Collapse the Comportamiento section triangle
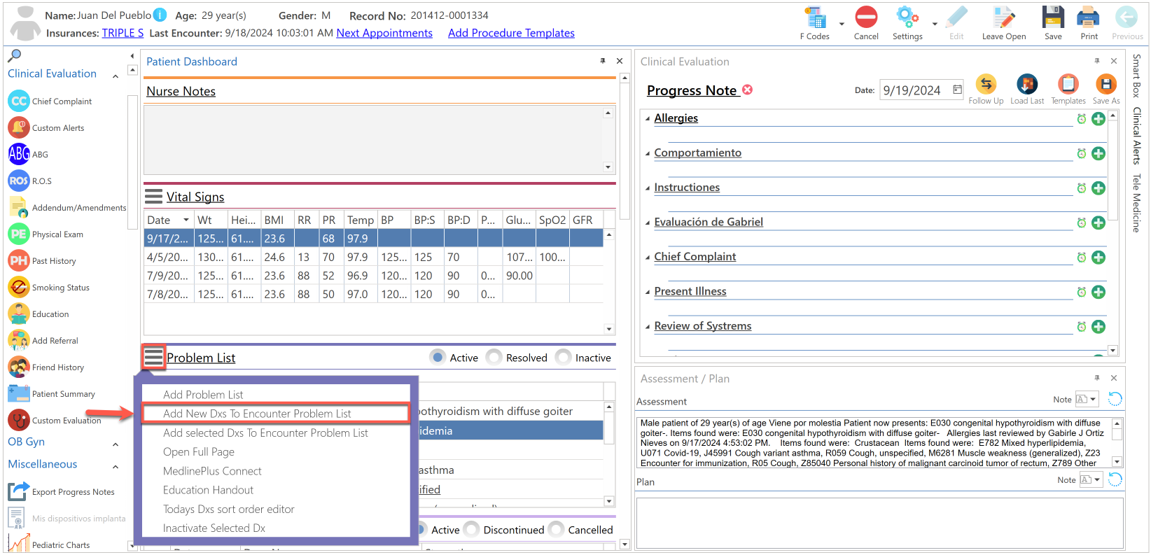The height and width of the screenshot is (555, 1151). [648, 153]
